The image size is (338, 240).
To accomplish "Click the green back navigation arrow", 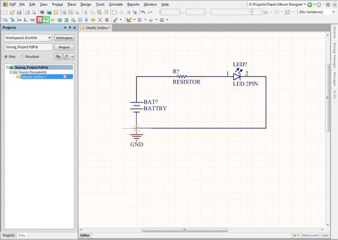I will click(310, 4).
